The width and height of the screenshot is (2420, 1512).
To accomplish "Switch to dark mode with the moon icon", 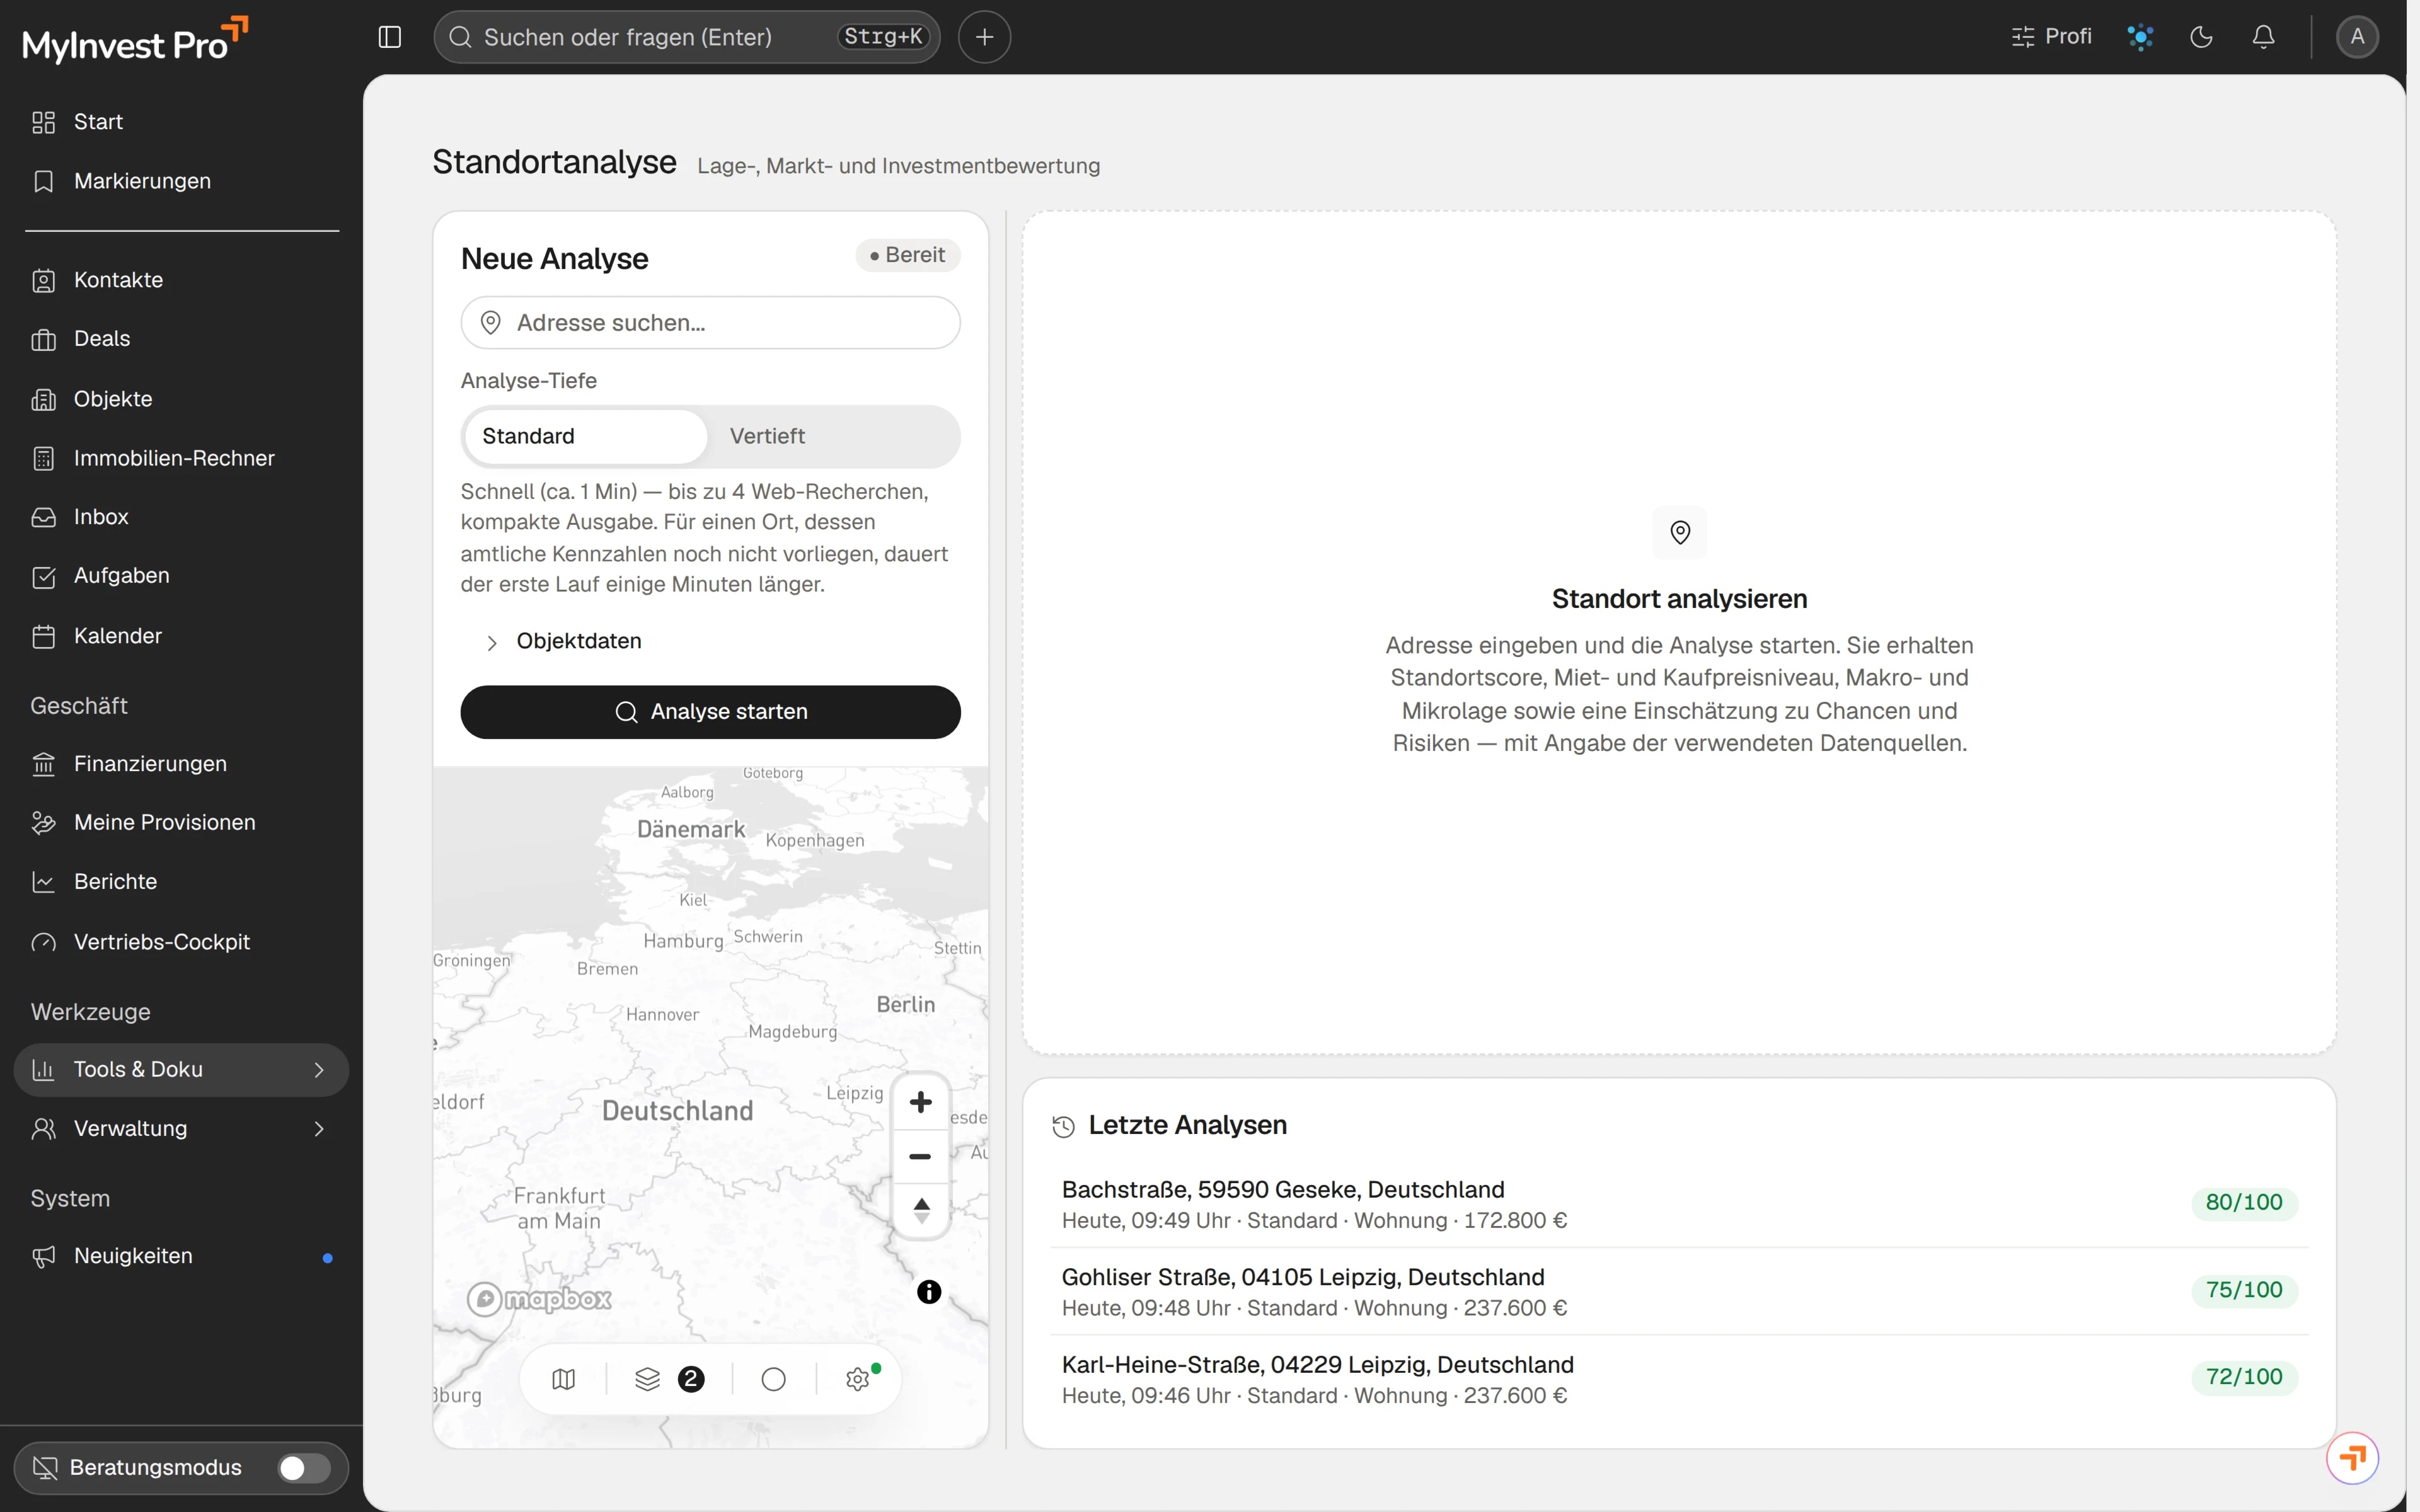I will 2201,37.
